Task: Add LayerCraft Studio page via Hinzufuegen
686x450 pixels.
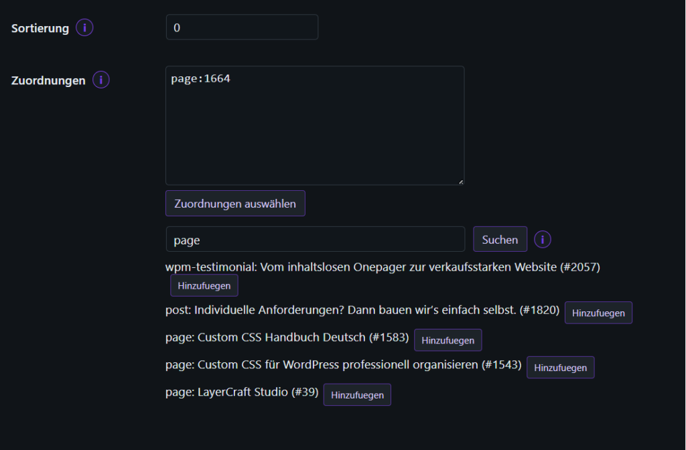Action: point(358,395)
